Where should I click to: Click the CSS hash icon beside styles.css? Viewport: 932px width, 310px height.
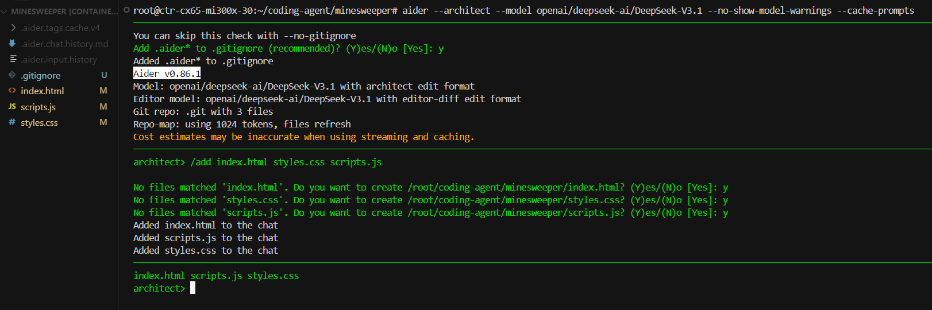click(x=12, y=122)
